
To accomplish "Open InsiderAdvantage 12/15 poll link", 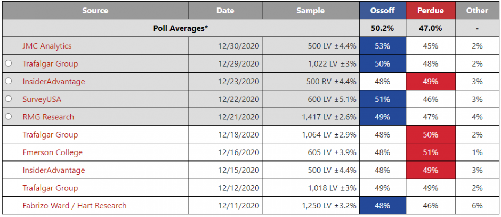I will point(53,170).
